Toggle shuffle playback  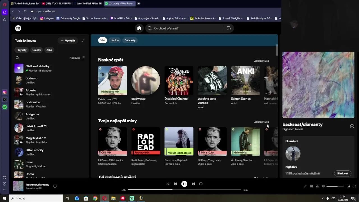tap(168, 184)
